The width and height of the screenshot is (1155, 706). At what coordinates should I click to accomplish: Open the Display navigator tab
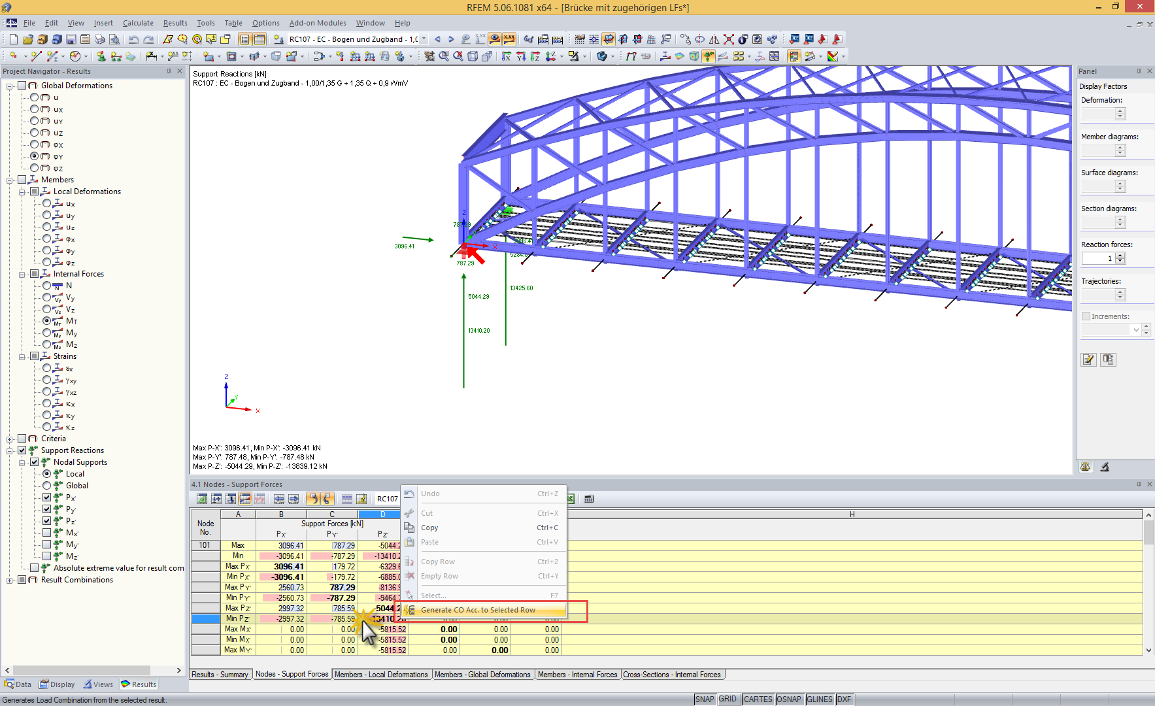[57, 684]
